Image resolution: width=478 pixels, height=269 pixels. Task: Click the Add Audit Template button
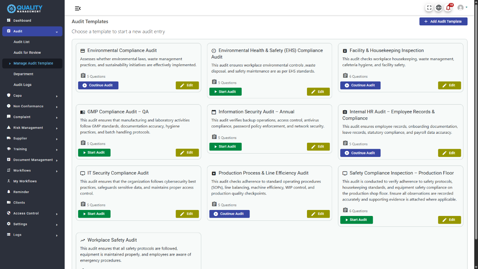point(443,22)
